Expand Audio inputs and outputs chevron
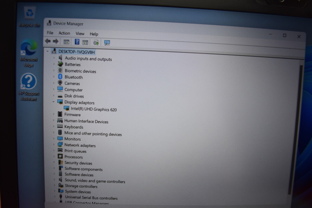Viewport: 312px width, 208px height. point(54,58)
